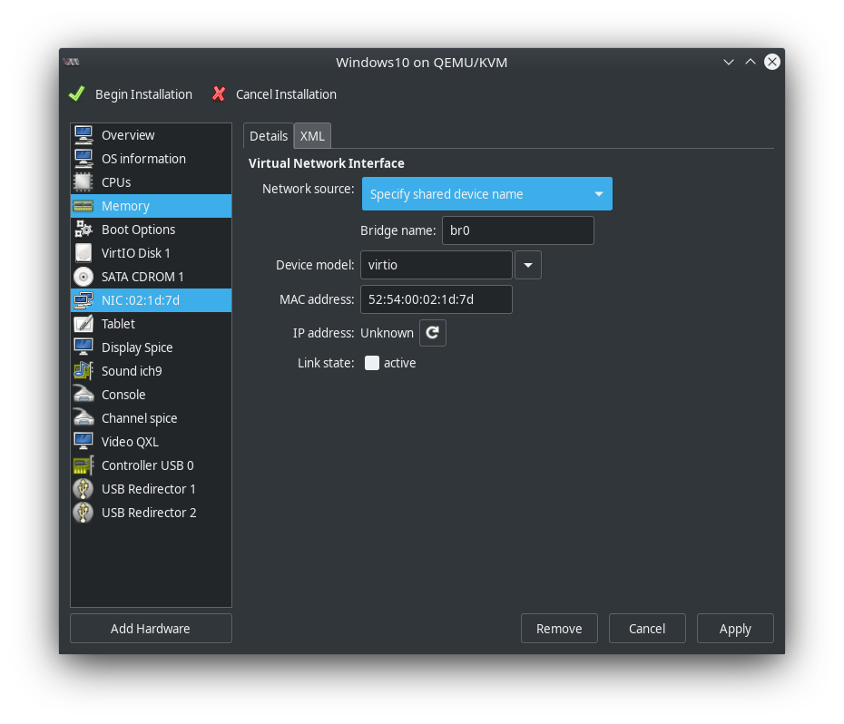Click the USB Redirector 1 icon

[83, 489]
